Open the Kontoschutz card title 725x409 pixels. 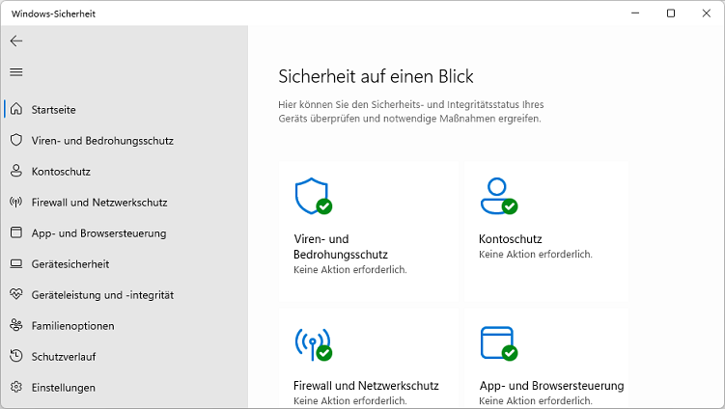pos(511,239)
